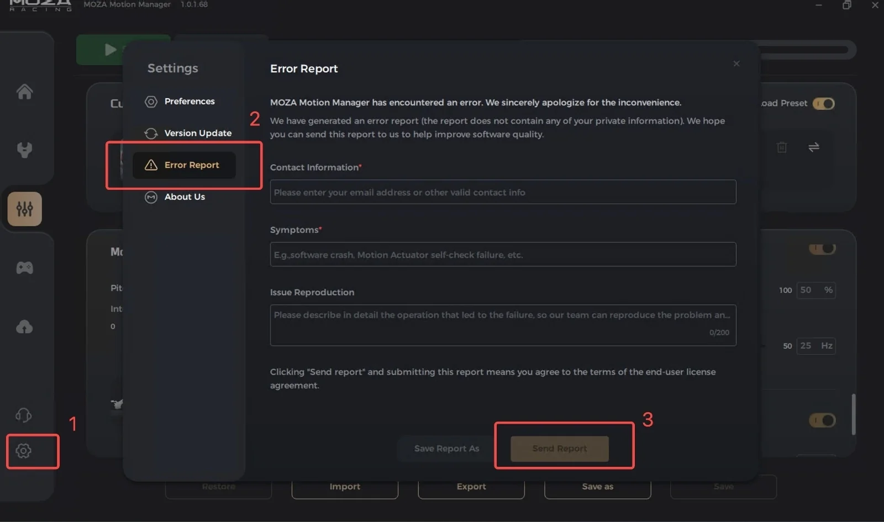884x522 pixels.
Task: Open the game controller page icon
Action: (24, 268)
